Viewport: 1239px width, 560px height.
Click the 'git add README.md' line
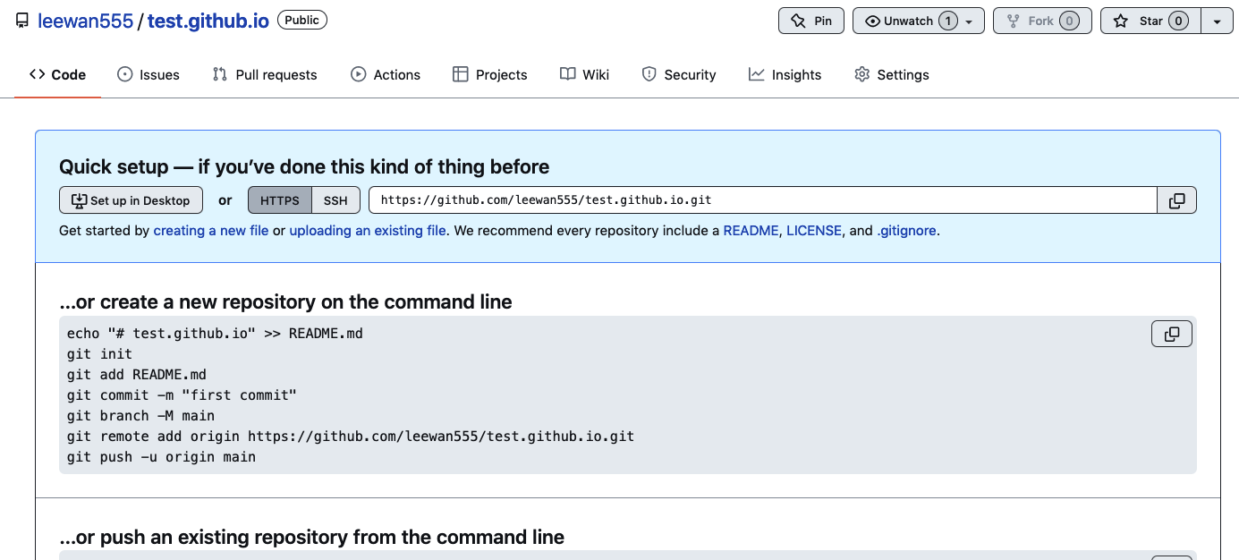click(137, 375)
